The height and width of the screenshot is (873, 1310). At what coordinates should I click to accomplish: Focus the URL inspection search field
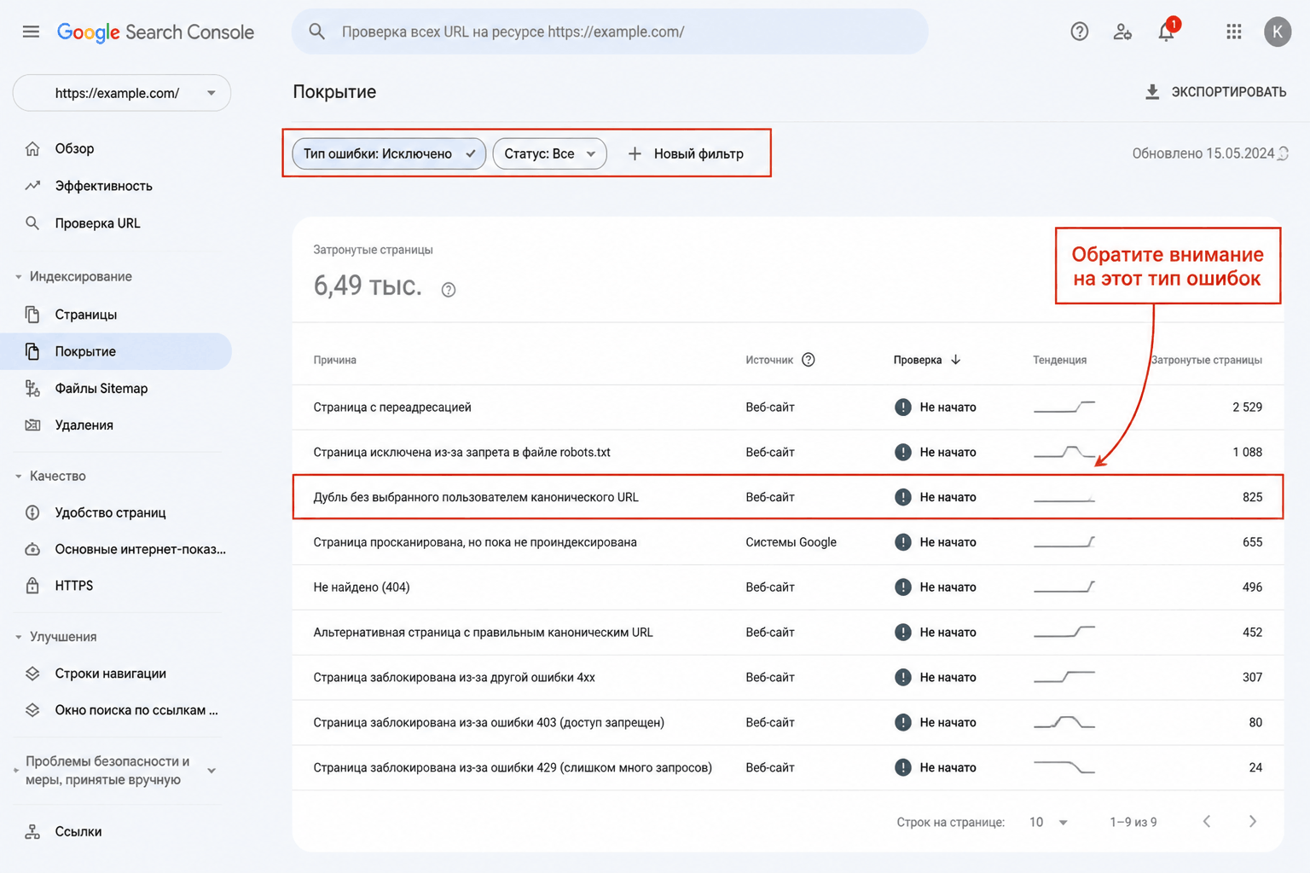tap(610, 32)
